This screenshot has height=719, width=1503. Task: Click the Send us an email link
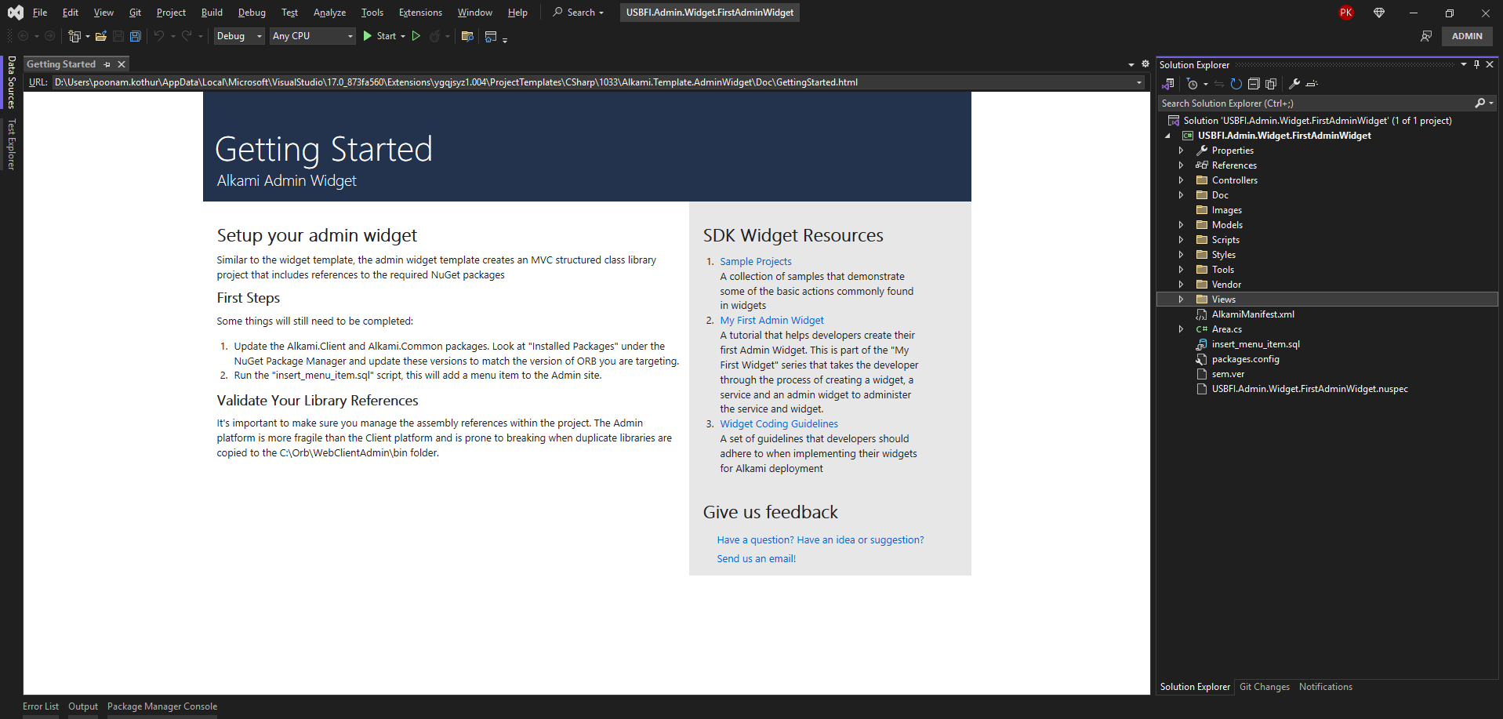click(757, 559)
